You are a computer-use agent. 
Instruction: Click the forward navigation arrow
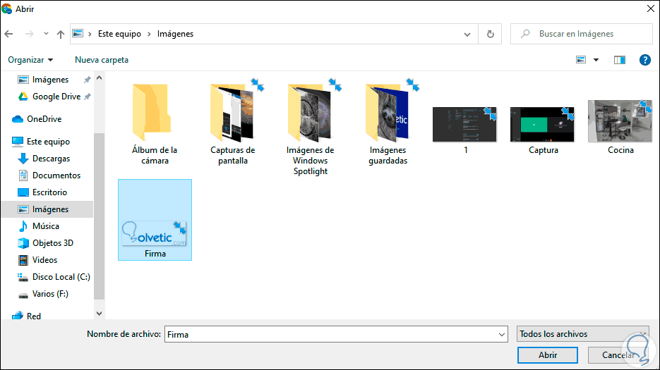[29, 34]
